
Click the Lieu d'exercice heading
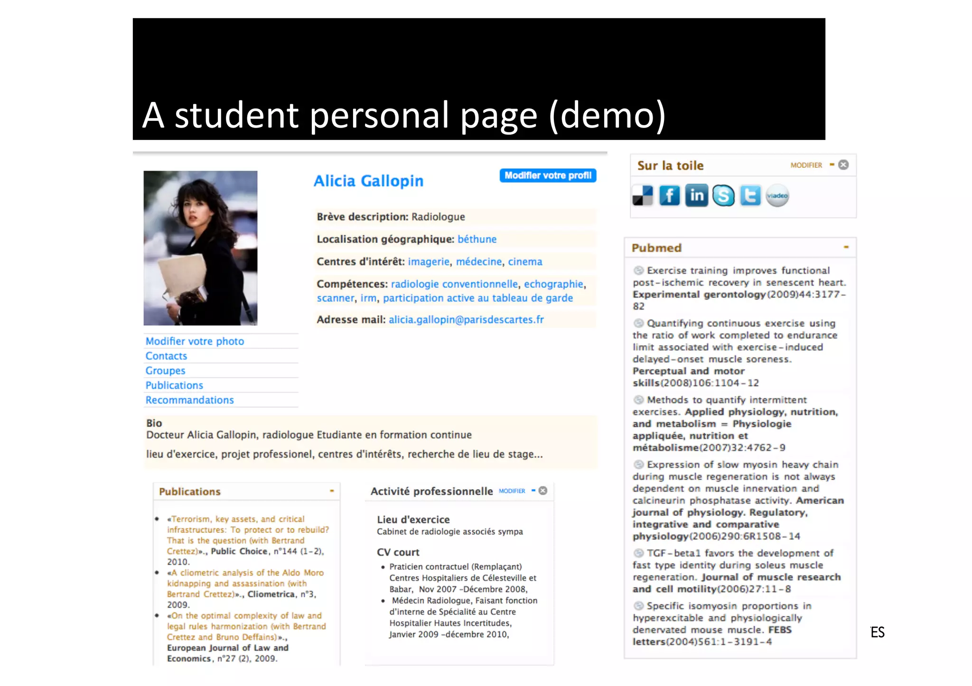coord(413,520)
